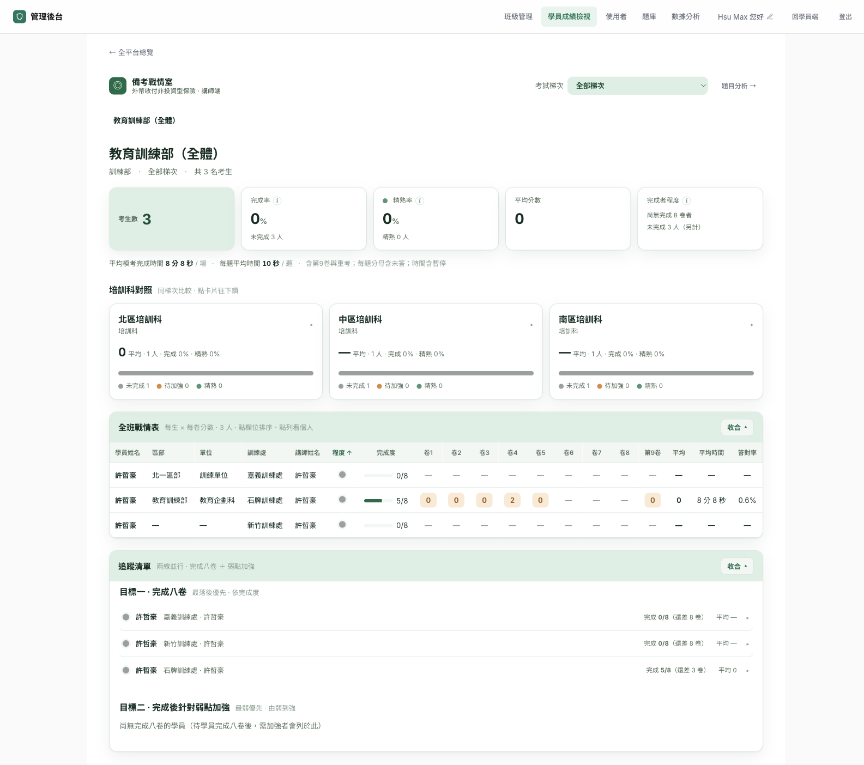Screen dimensions: 864x765
Task: Sort table by 完成度 column header
Action: pyautogui.click(x=386, y=453)
